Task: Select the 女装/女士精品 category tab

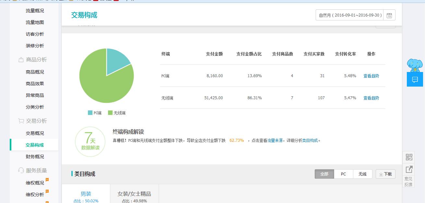Action: point(134,194)
